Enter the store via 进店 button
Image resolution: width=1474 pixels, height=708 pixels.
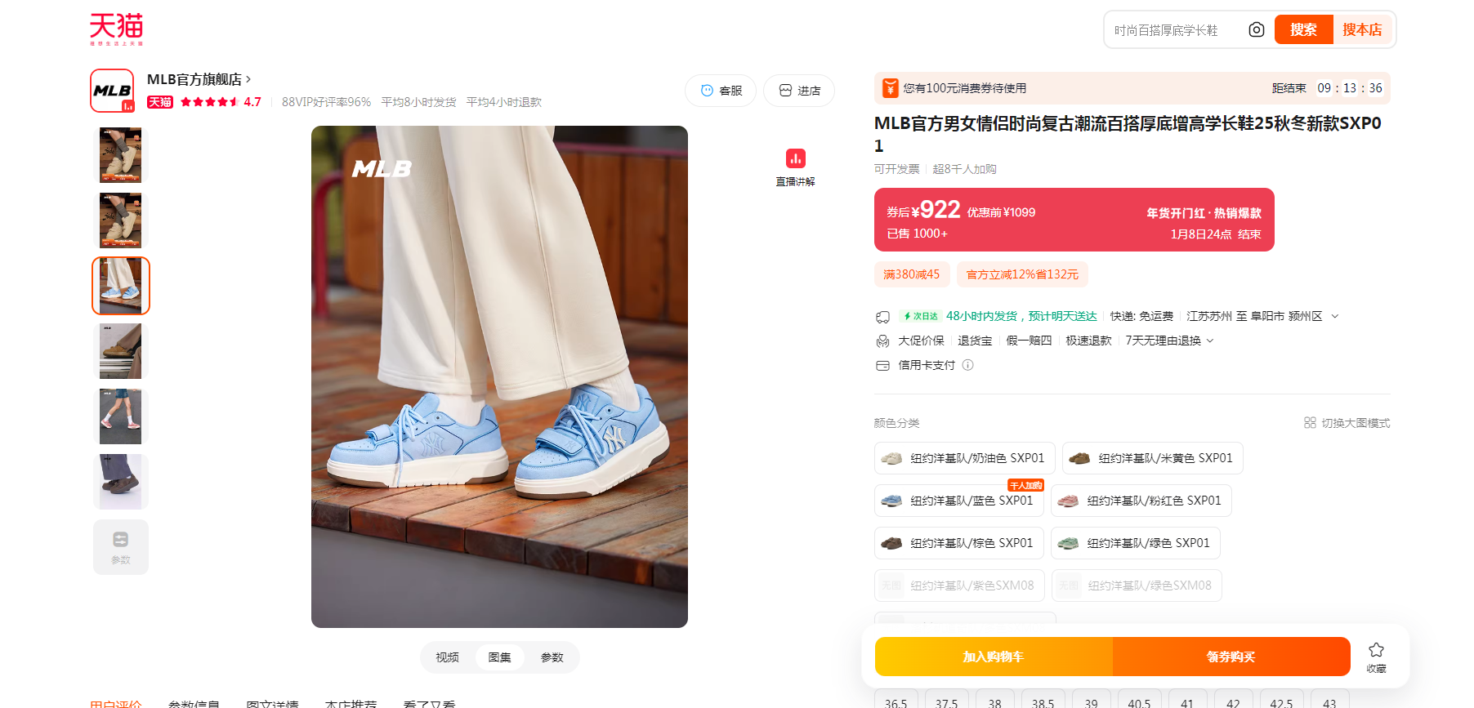pyautogui.click(x=799, y=91)
